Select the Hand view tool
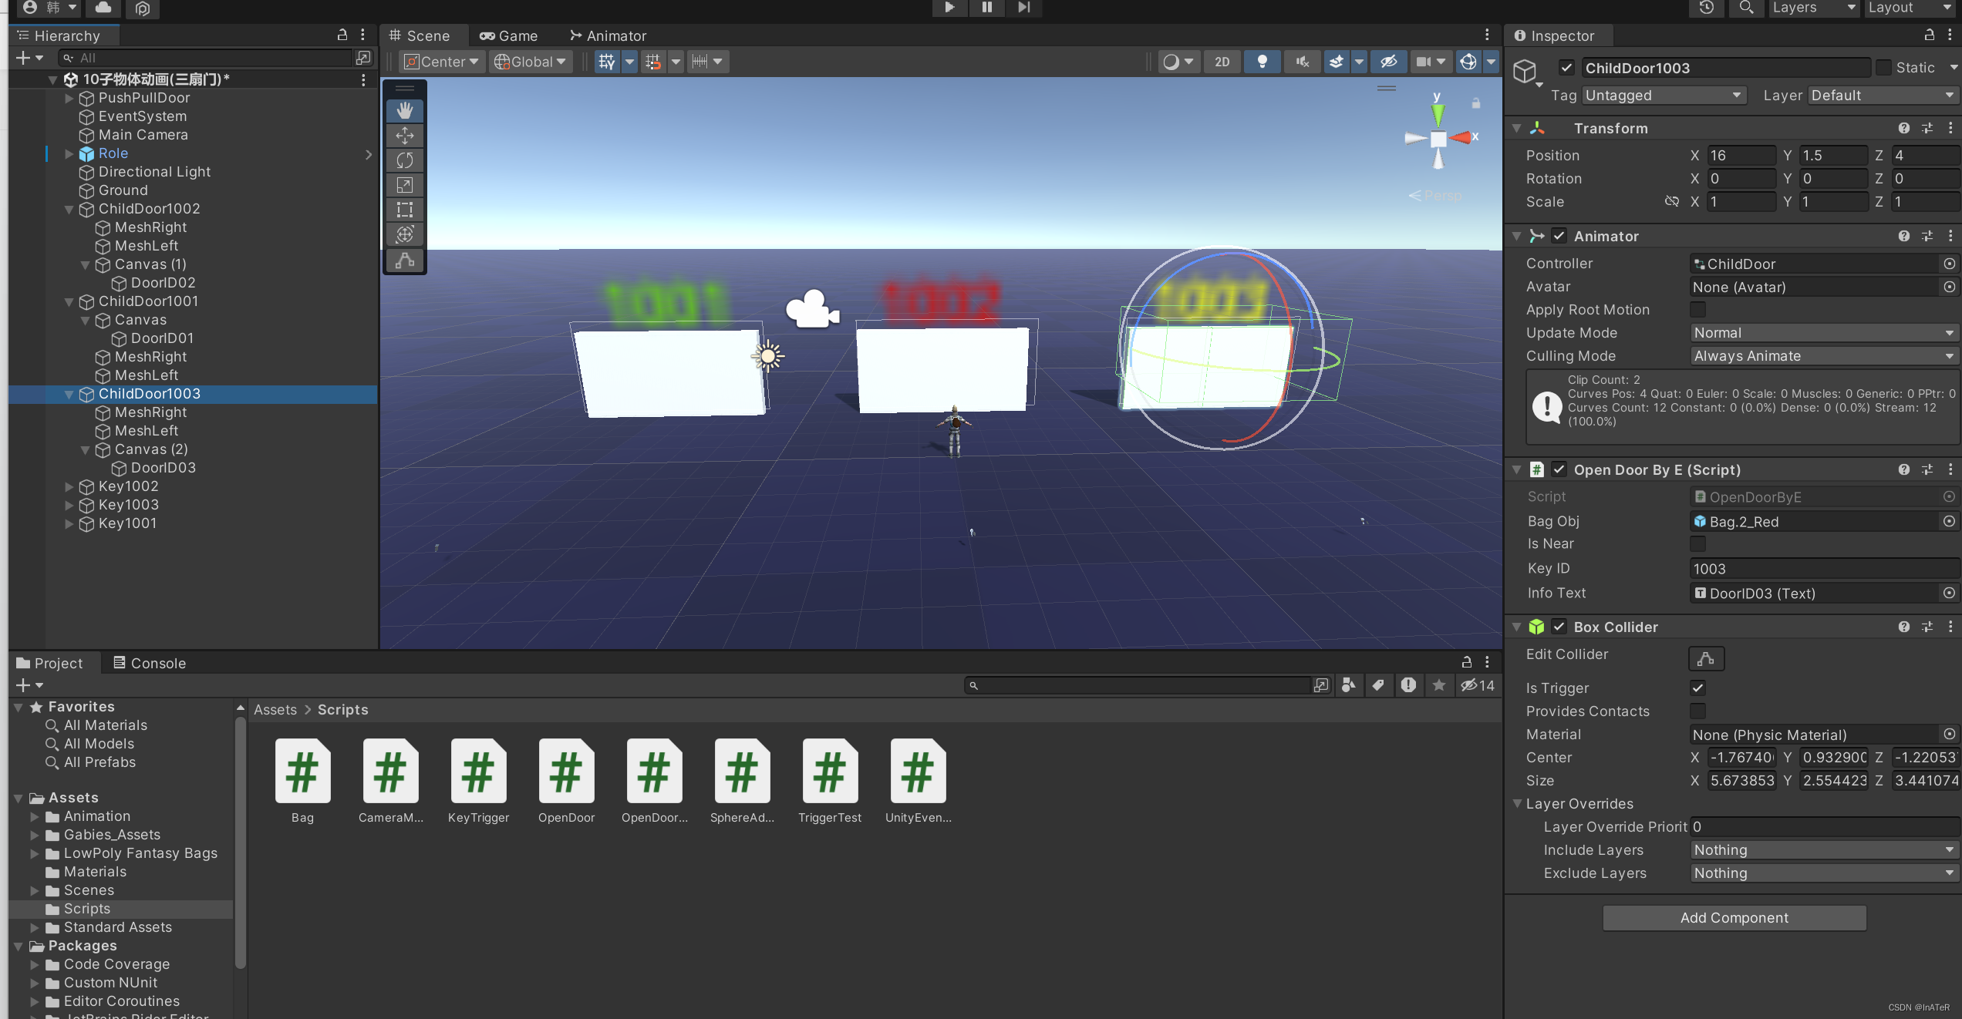Screen dimensions: 1962x1019 point(405,111)
